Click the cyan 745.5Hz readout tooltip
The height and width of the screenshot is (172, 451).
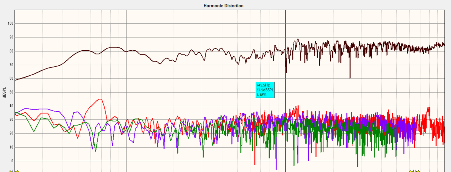265,90
